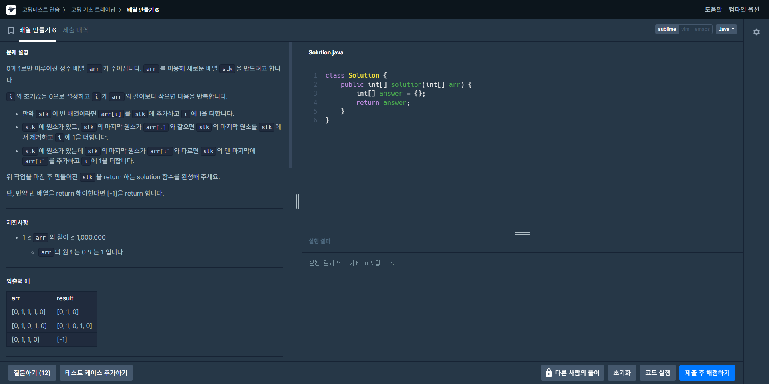The image size is (769, 384).
Task: Click the problem description scrollbar
Action: 291,105
